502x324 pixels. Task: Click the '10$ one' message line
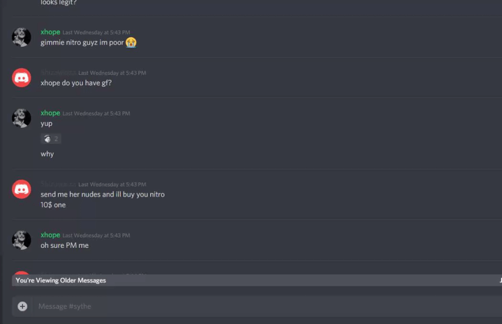click(x=53, y=205)
